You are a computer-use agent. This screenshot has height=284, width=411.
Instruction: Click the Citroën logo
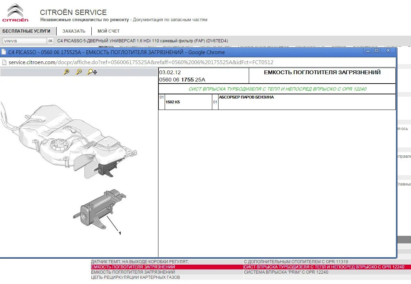coord(15,13)
